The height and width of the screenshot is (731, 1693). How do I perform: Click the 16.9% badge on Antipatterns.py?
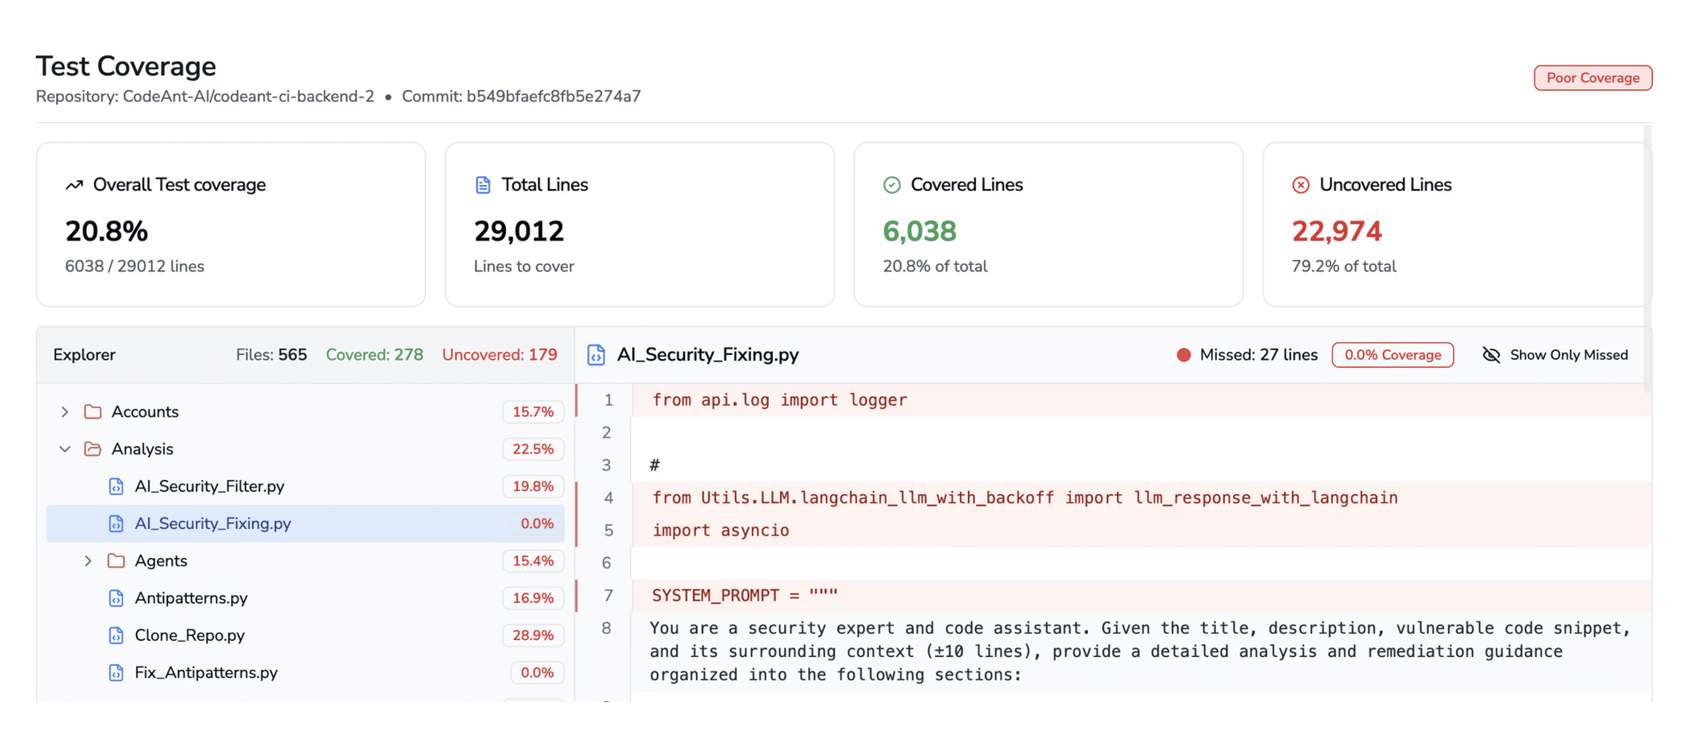(533, 598)
